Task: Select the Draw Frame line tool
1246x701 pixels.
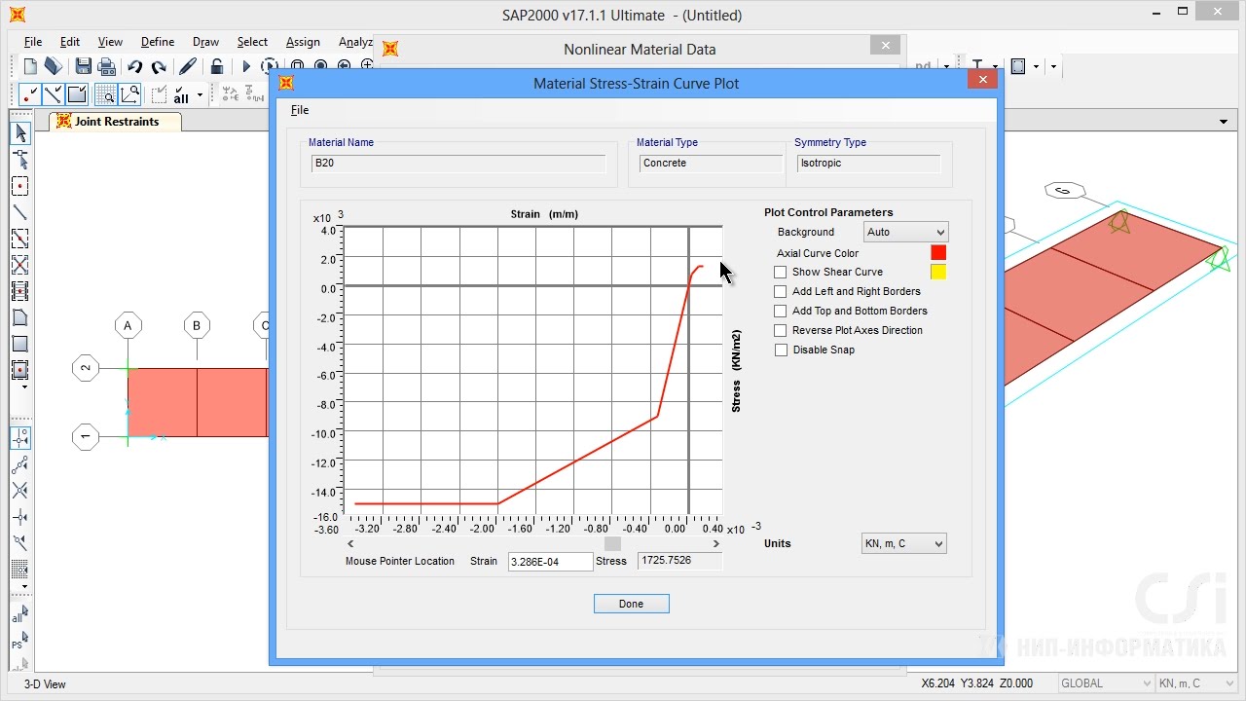Action: pos(20,212)
